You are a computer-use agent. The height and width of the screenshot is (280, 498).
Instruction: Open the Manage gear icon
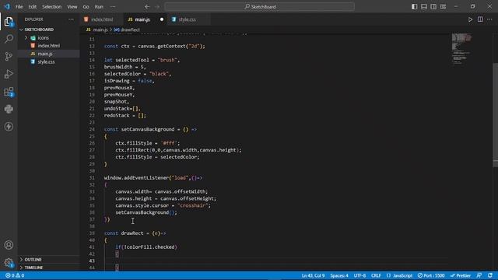pos(9,263)
